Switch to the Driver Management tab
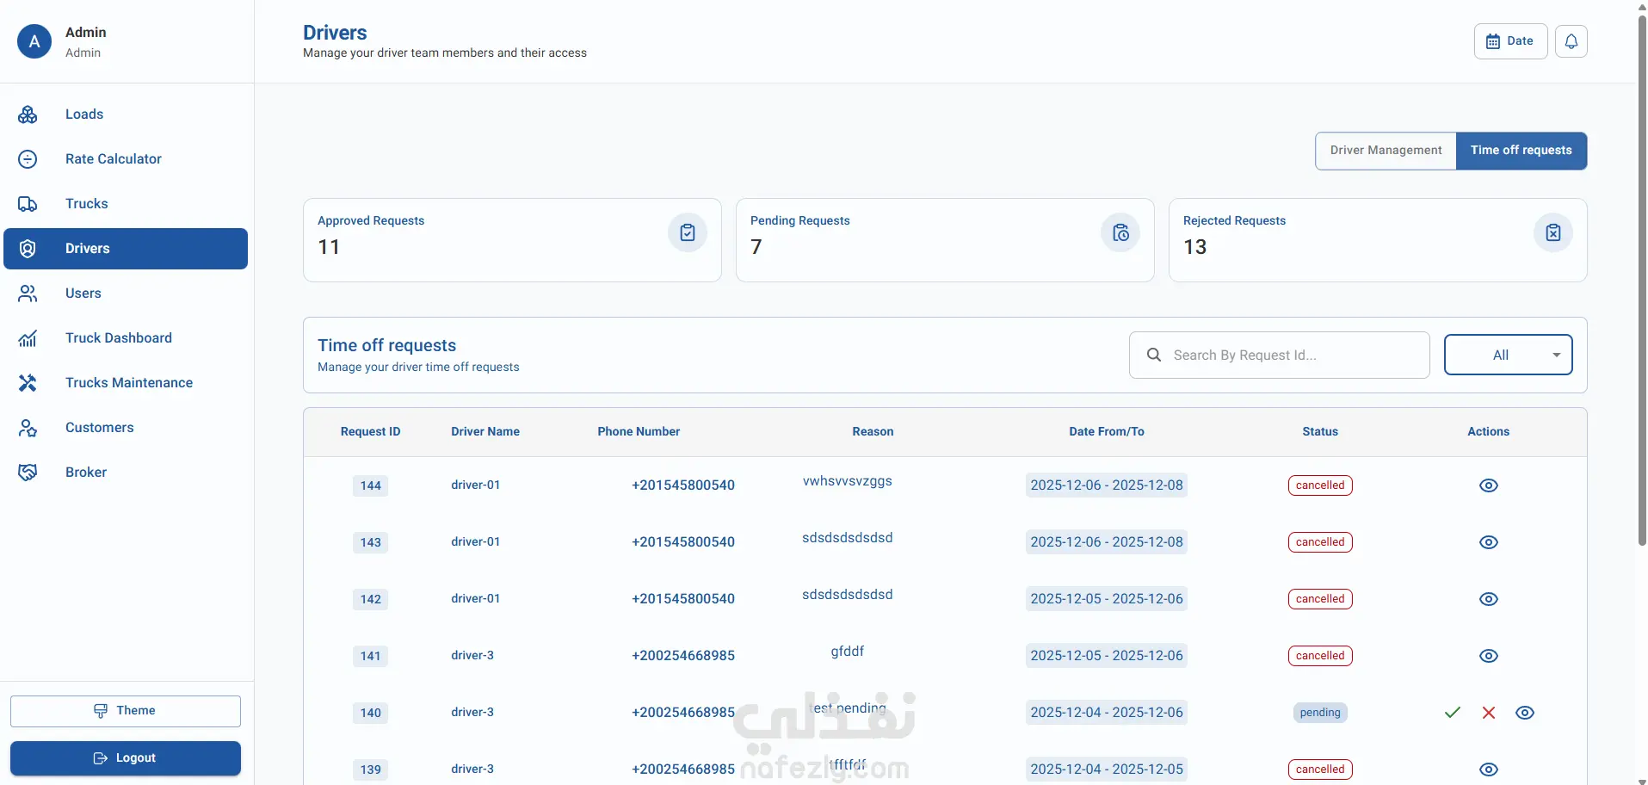Viewport: 1648px width, 785px height. click(1386, 151)
